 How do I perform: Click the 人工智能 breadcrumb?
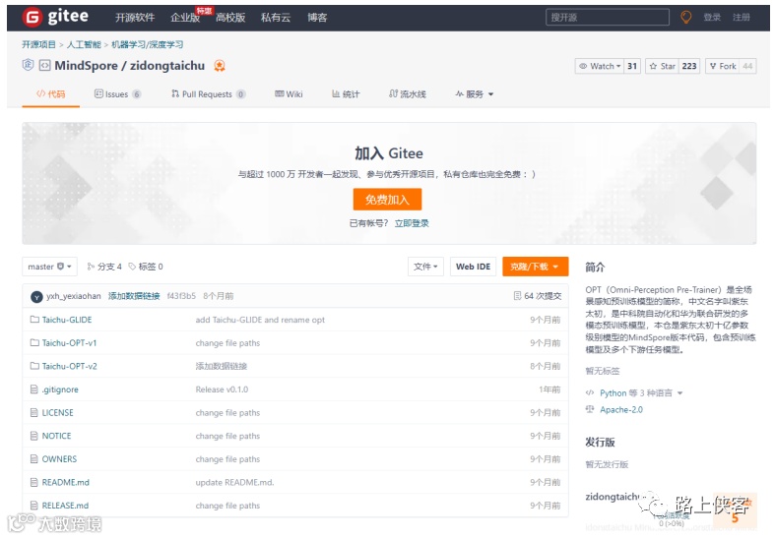pyautogui.click(x=84, y=44)
